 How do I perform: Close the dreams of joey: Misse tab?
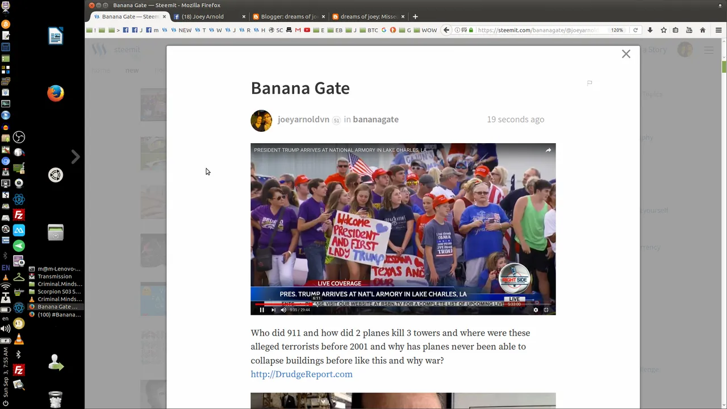coord(403,16)
